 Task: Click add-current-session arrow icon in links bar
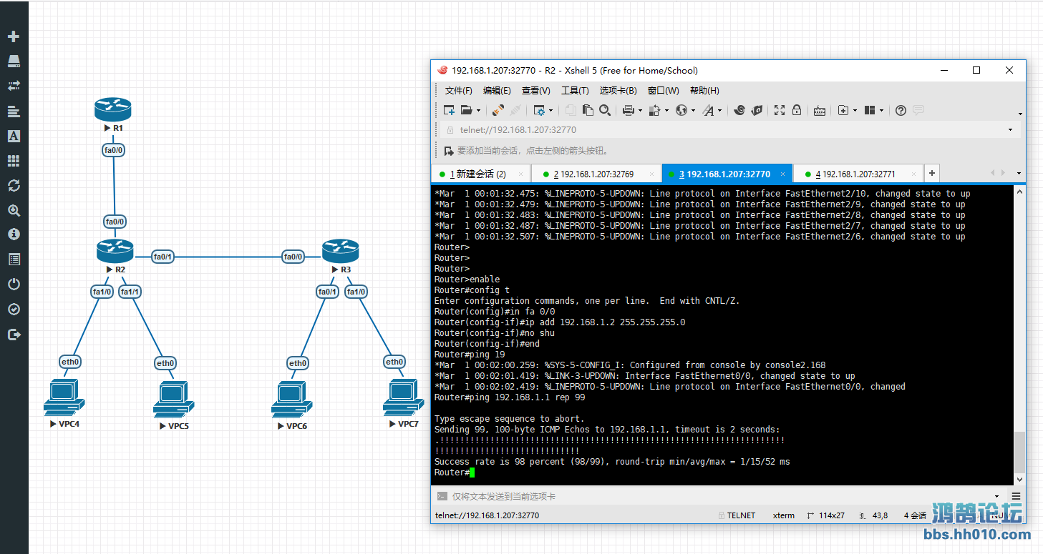click(448, 151)
